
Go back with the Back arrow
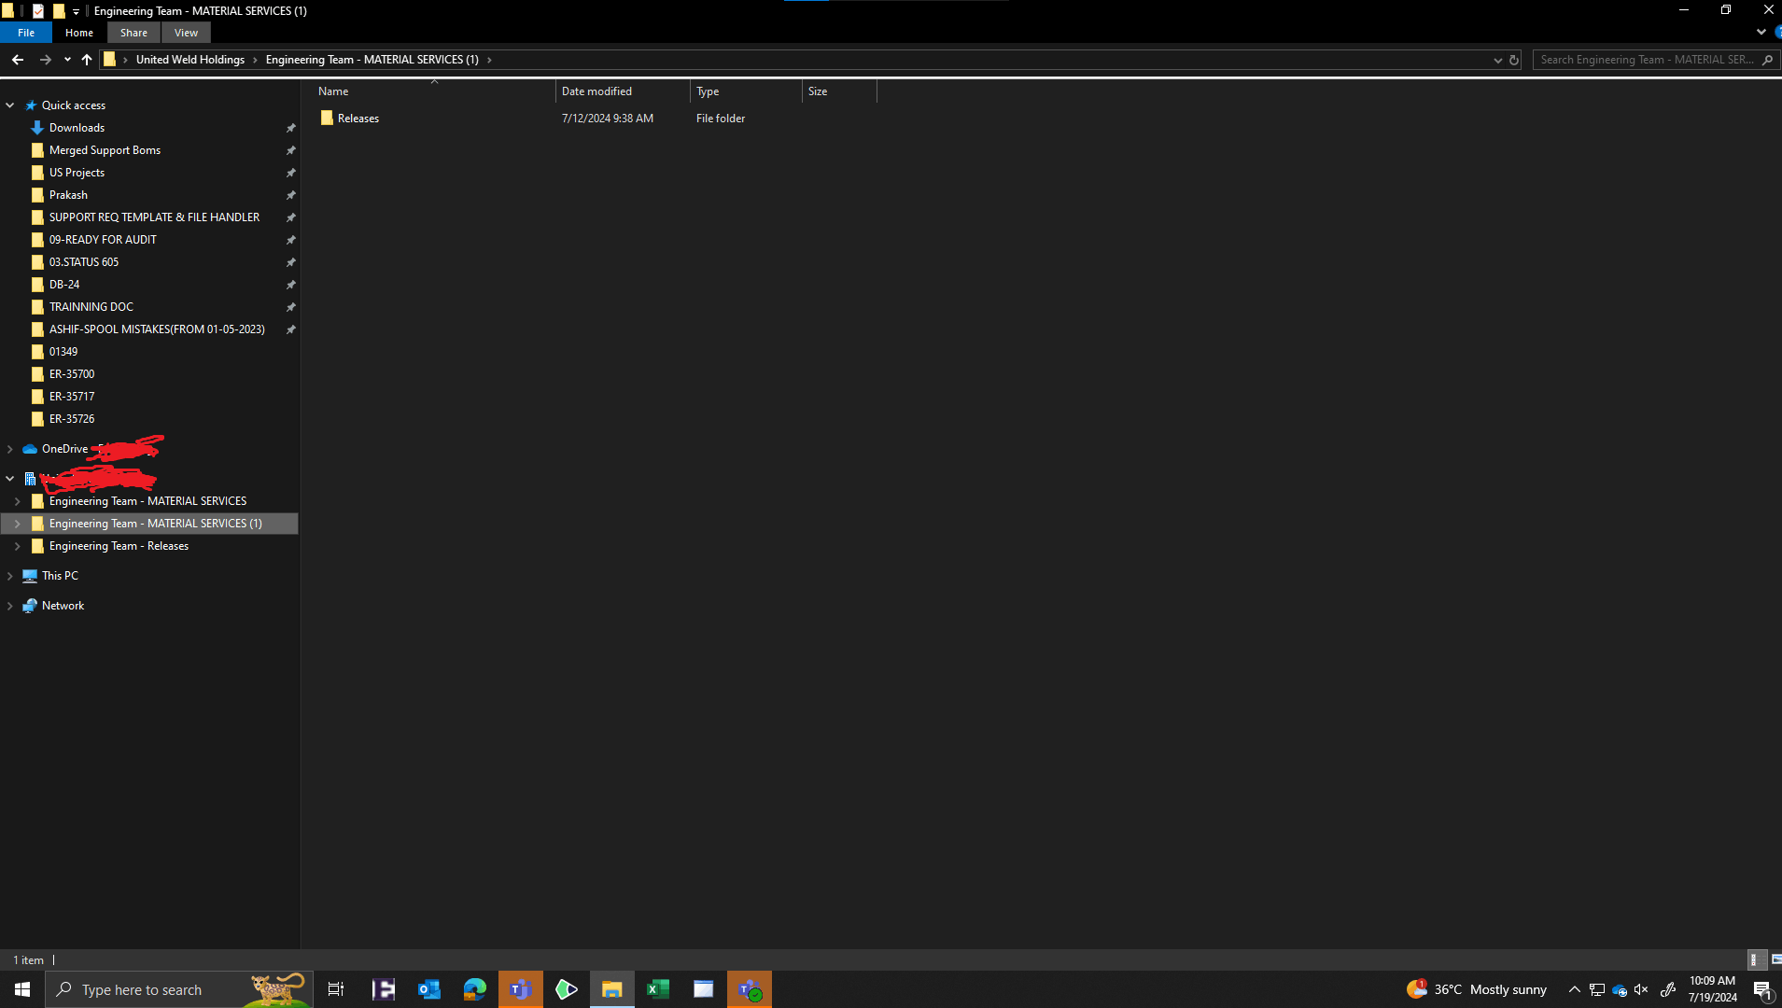click(x=18, y=60)
